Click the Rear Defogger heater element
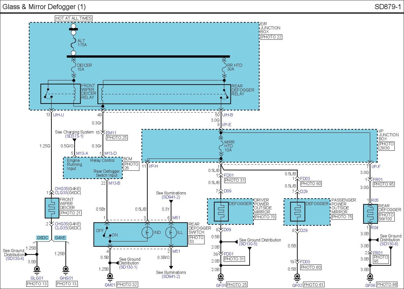The width and height of the screenshot is (404, 289). [x=370, y=214]
